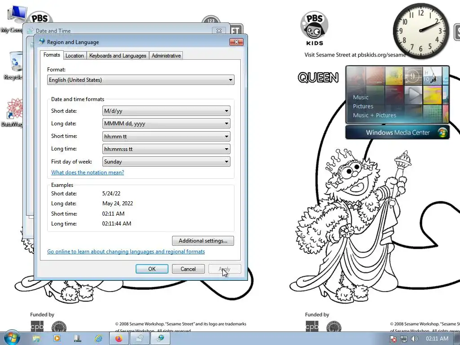Click the Region and Language title globe icon

point(42,42)
